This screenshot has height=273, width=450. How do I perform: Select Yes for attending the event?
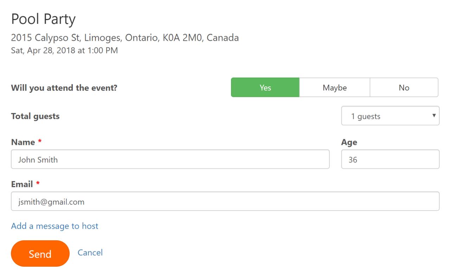pyautogui.click(x=265, y=87)
